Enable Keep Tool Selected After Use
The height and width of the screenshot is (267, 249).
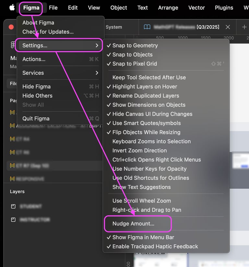(166, 77)
